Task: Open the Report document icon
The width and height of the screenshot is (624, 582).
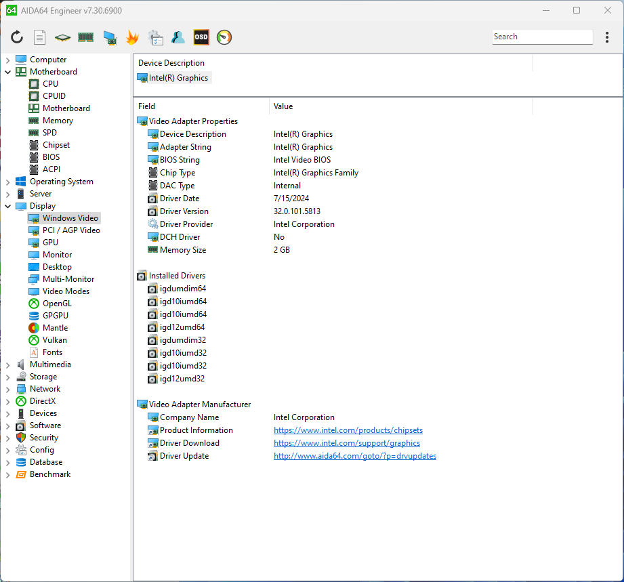Action: [40, 38]
